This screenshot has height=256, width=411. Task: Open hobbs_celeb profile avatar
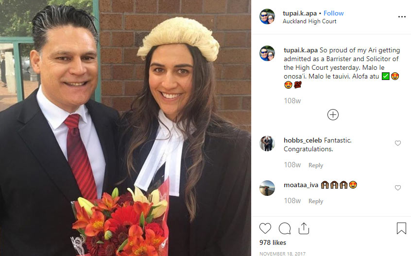click(x=267, y=144)
